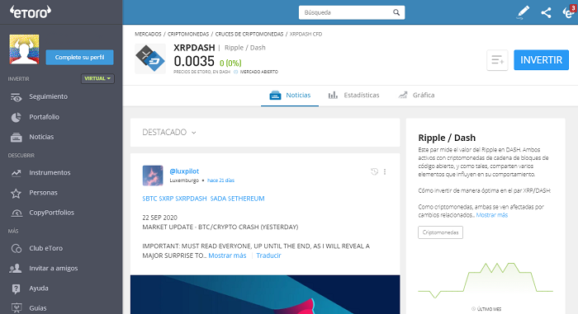Viewport: 578px width, 314px height.
Task: Click the last month price chart
Action: [486, 281]
